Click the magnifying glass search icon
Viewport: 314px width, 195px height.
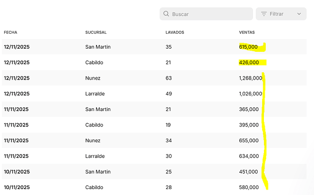166,14
